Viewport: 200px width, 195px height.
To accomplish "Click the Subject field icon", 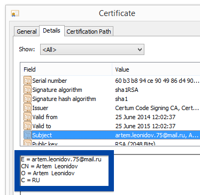I will tap(27, 135).
